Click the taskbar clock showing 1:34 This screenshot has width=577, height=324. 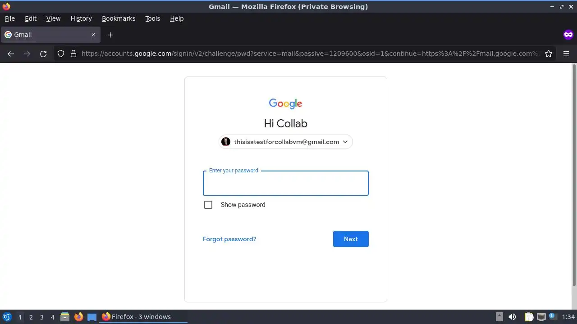point(568,317)
